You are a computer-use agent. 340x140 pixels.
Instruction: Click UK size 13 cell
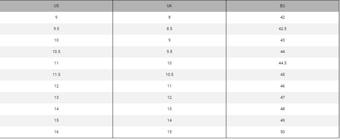(x=169, y=109)
